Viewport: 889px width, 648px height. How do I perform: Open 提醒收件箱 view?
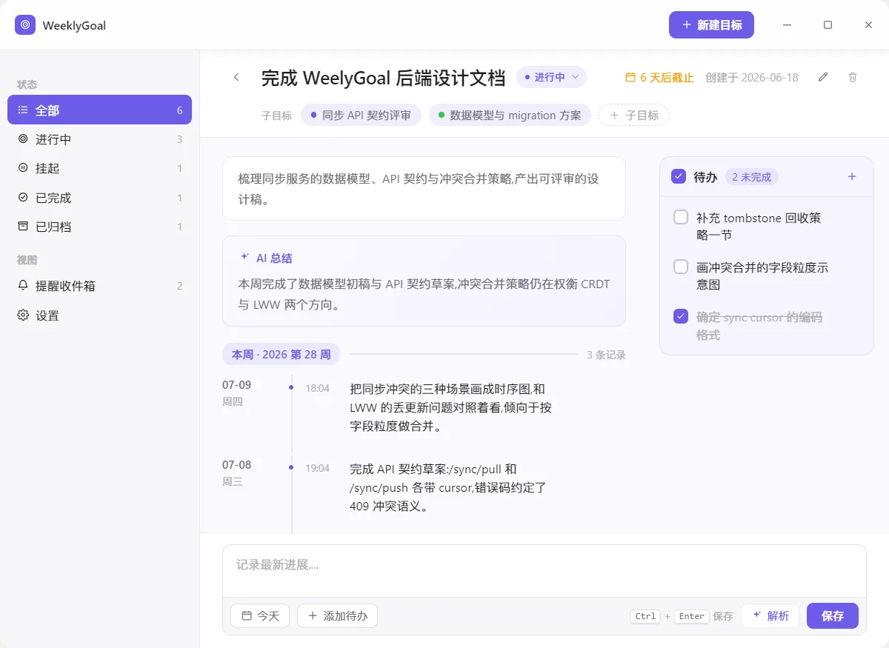[x=99, y=286]
